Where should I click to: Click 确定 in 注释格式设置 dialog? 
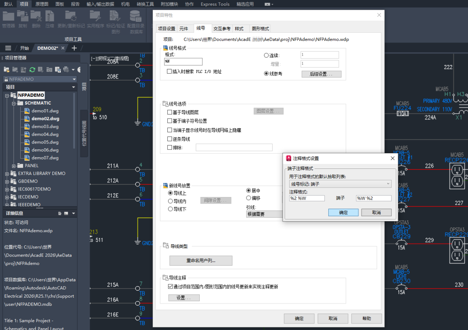343,213
